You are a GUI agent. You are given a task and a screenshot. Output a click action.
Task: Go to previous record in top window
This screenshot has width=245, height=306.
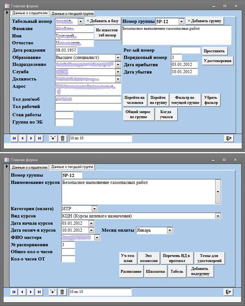click(22, 138)
